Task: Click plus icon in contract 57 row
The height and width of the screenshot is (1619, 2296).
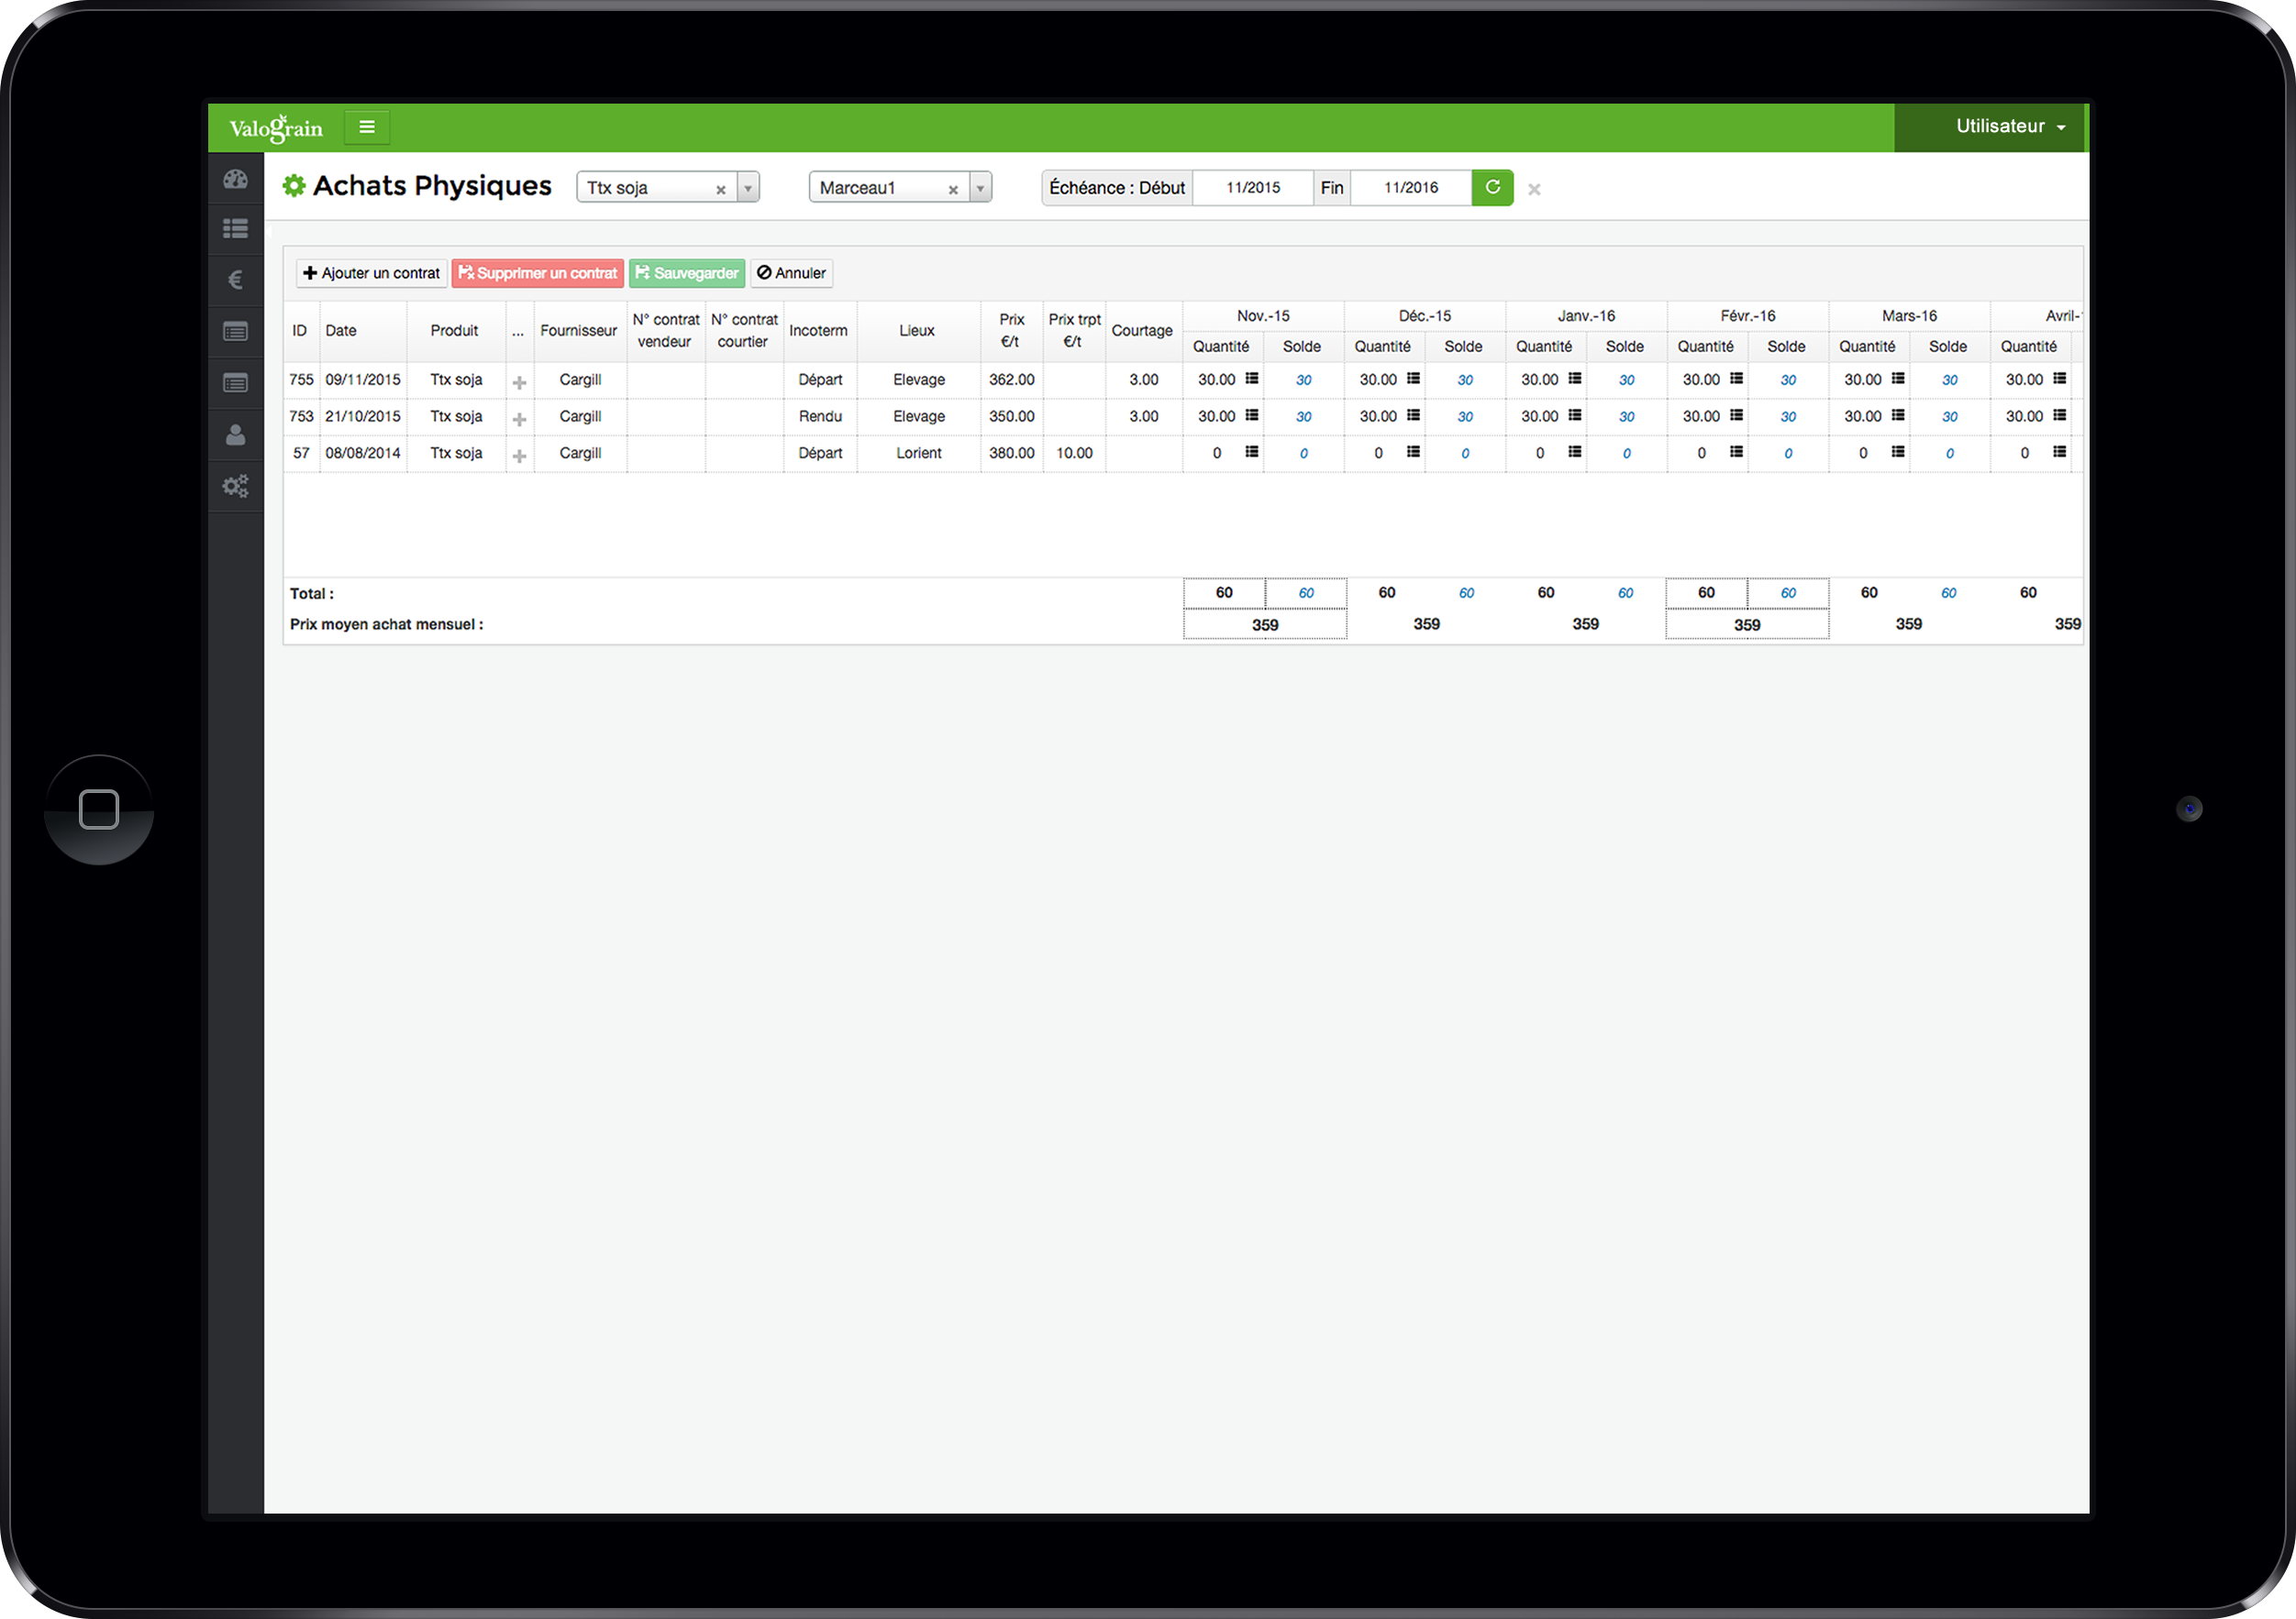Action: pos(520,456)
